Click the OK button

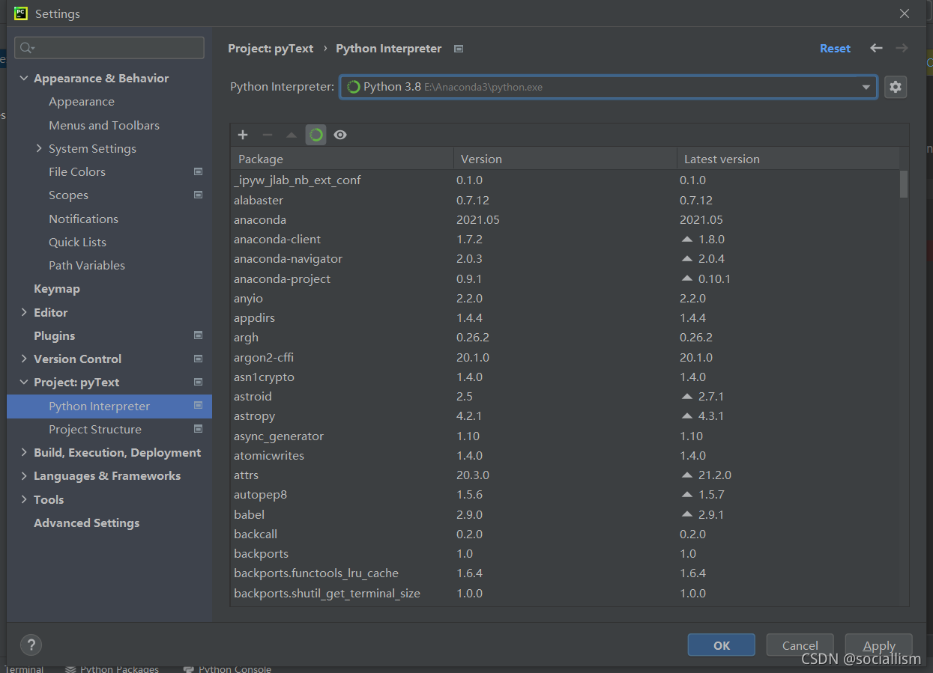722,645
